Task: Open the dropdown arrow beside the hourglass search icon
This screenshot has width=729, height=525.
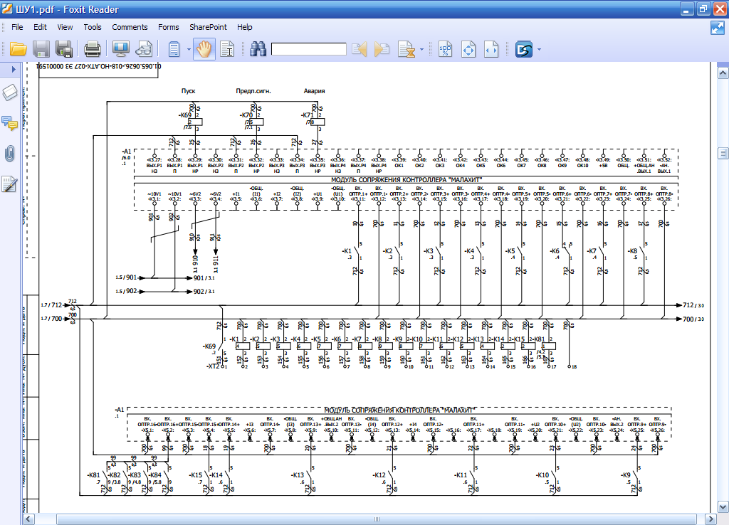Action: point(422,50)
